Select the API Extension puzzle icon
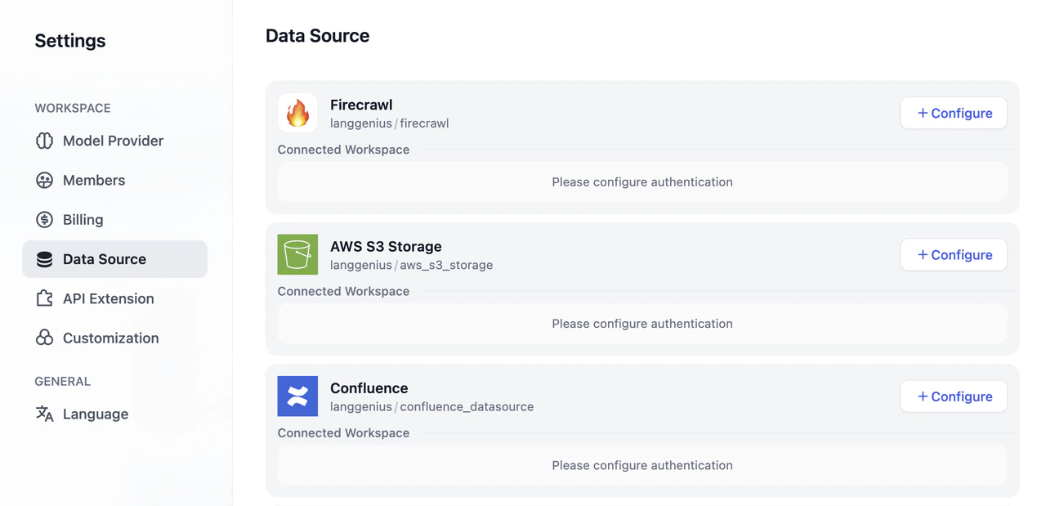The height and width of the screenshot is (506, 1046). [x=46, y=298]
